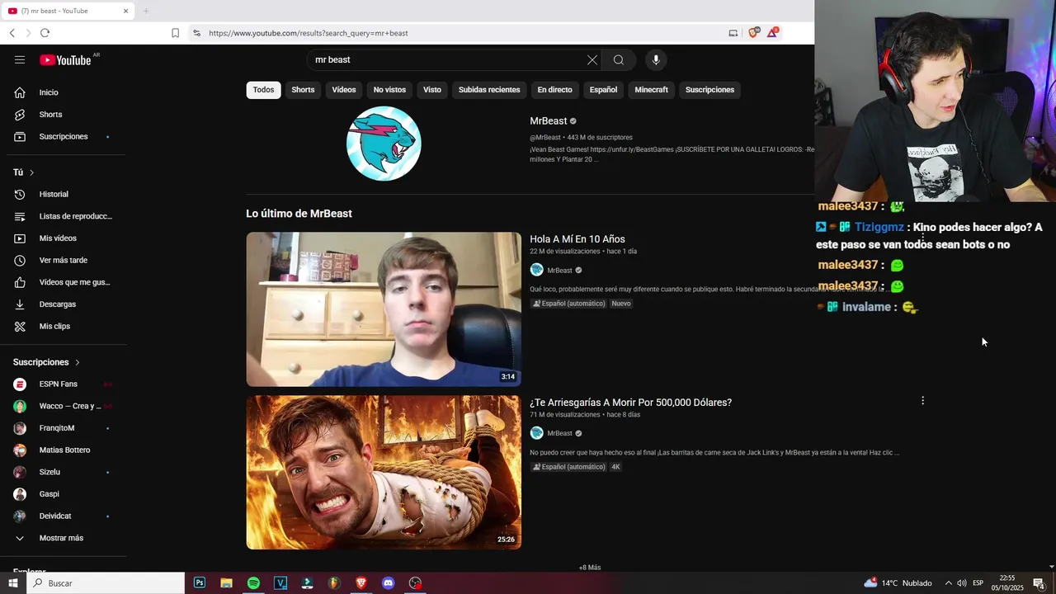Select the Videos filter chip

344,90
